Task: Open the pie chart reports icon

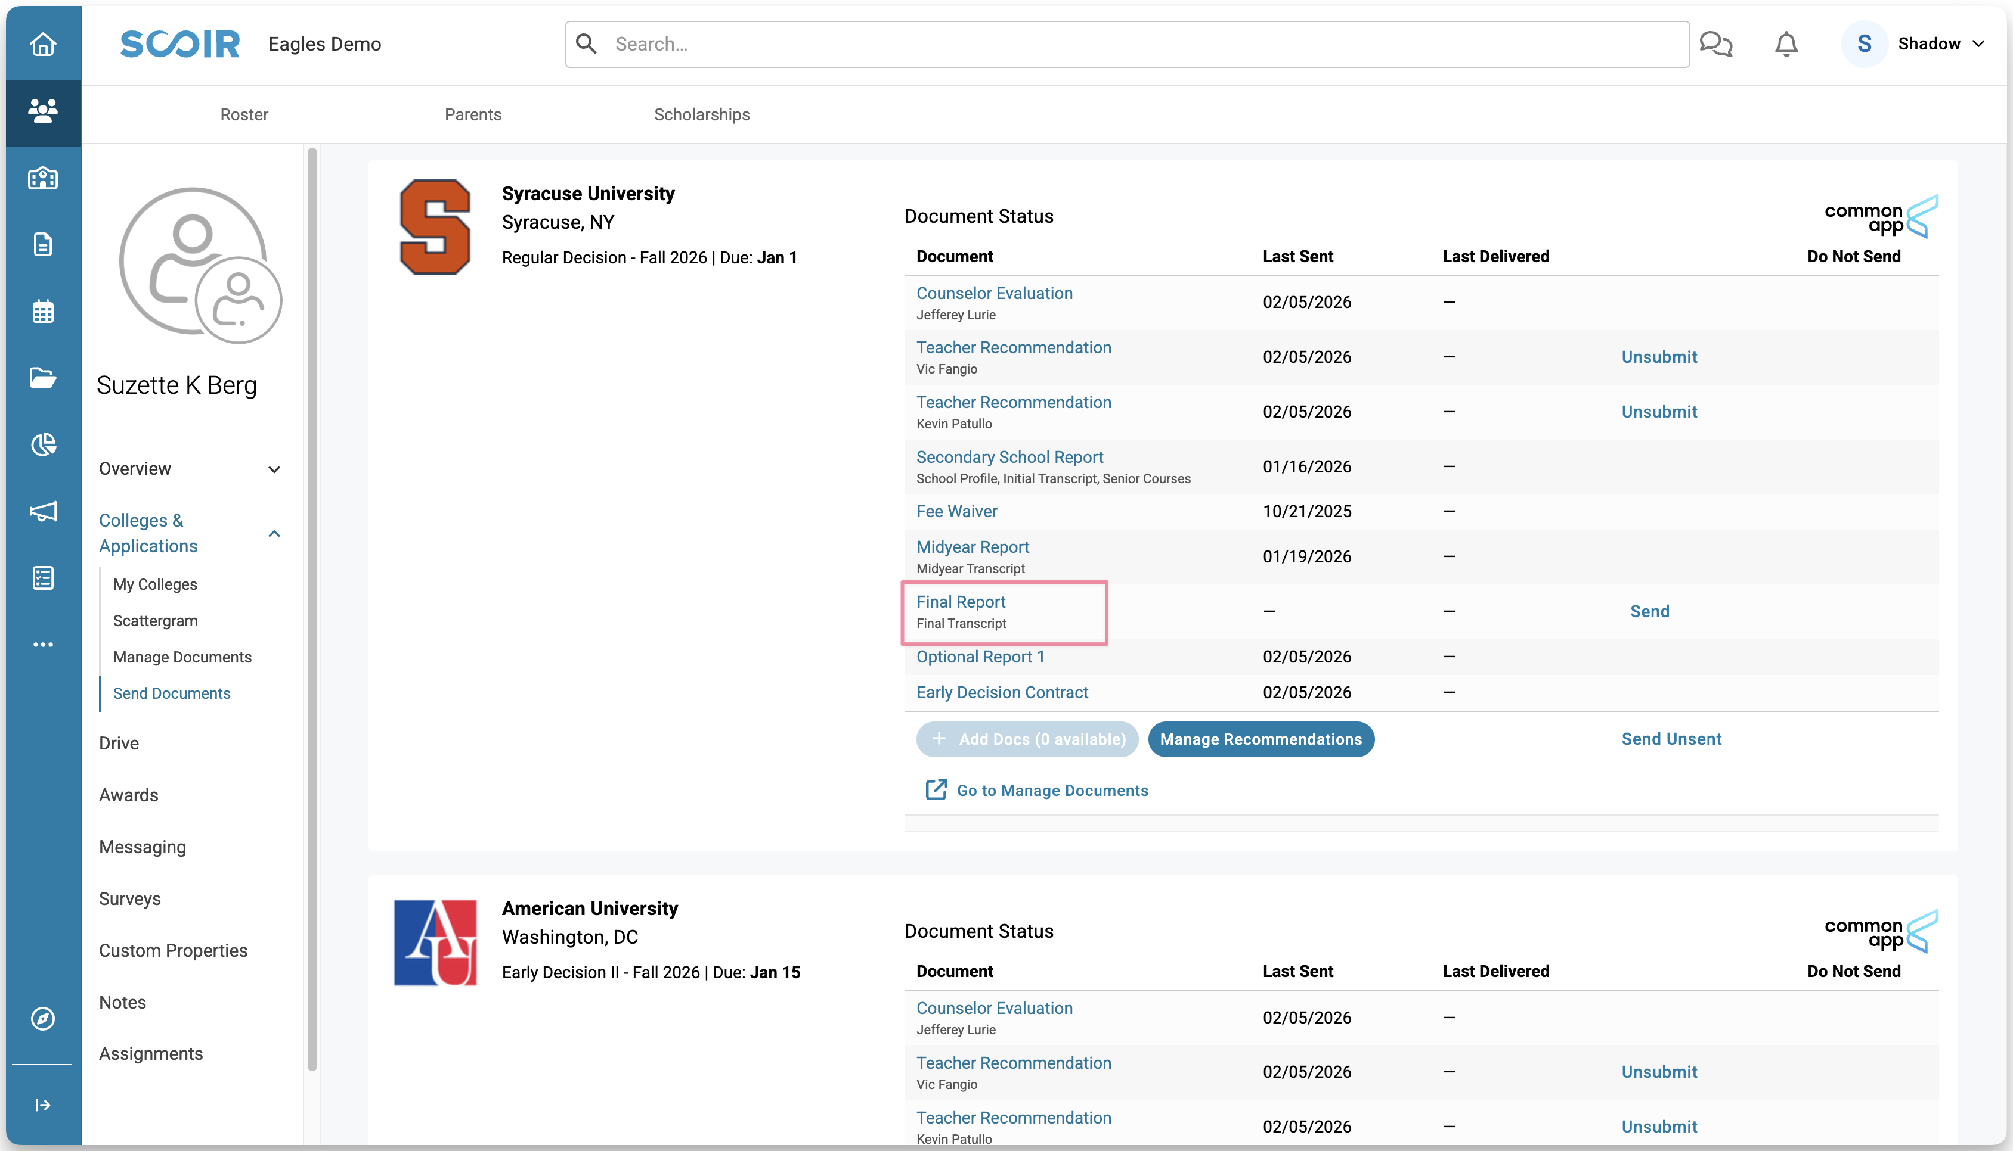Action: pos(43,444)
